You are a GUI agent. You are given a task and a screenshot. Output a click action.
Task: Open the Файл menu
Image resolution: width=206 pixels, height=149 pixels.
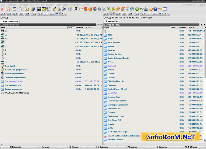[x=3, y=5]
